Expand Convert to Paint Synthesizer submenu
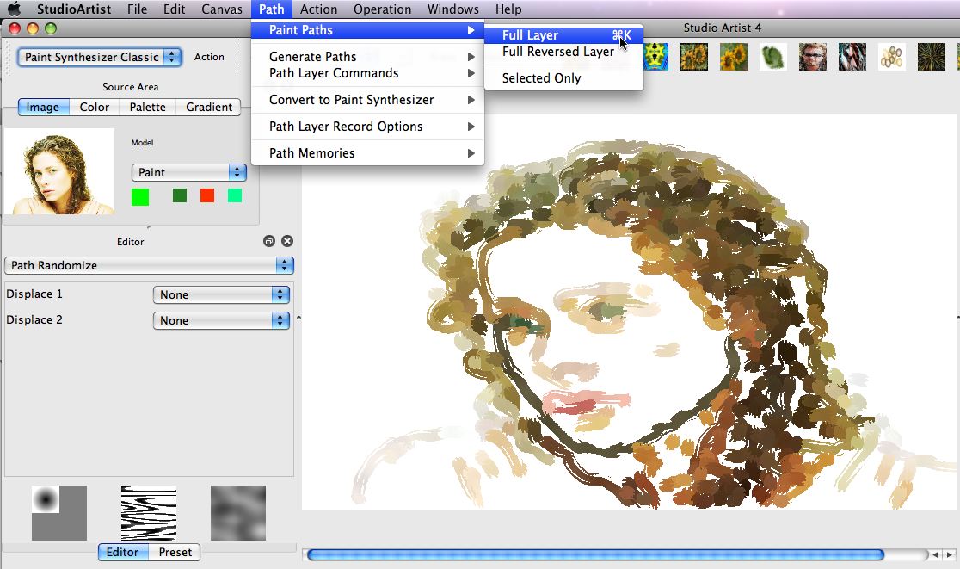The image size is (960, 569). (367, 100)
